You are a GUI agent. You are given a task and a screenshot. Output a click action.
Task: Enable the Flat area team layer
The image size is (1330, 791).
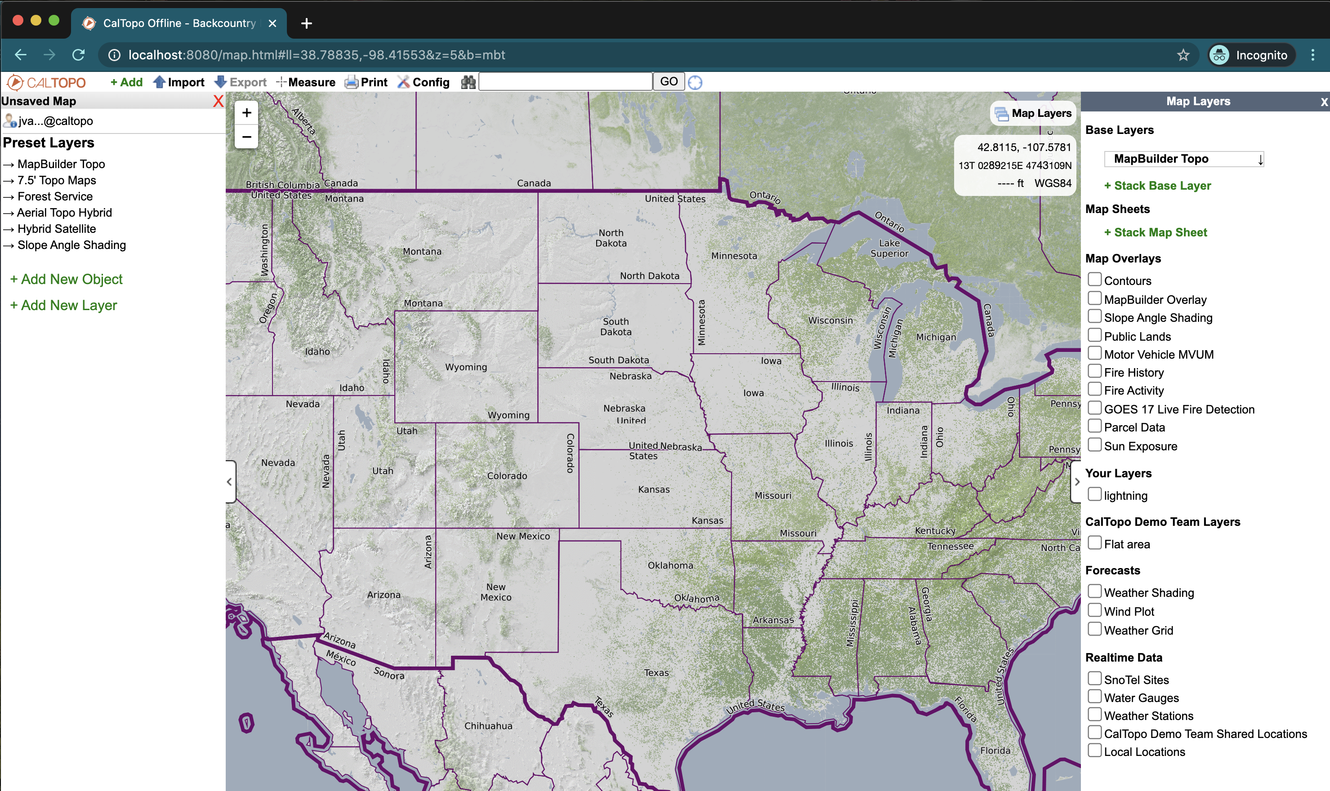point(1094,542)
